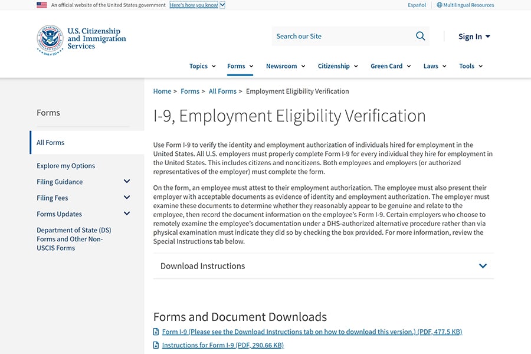This screenshot has width=531, height=354.
Task: Open the Citizenship menu
Action: pos(337,66)
